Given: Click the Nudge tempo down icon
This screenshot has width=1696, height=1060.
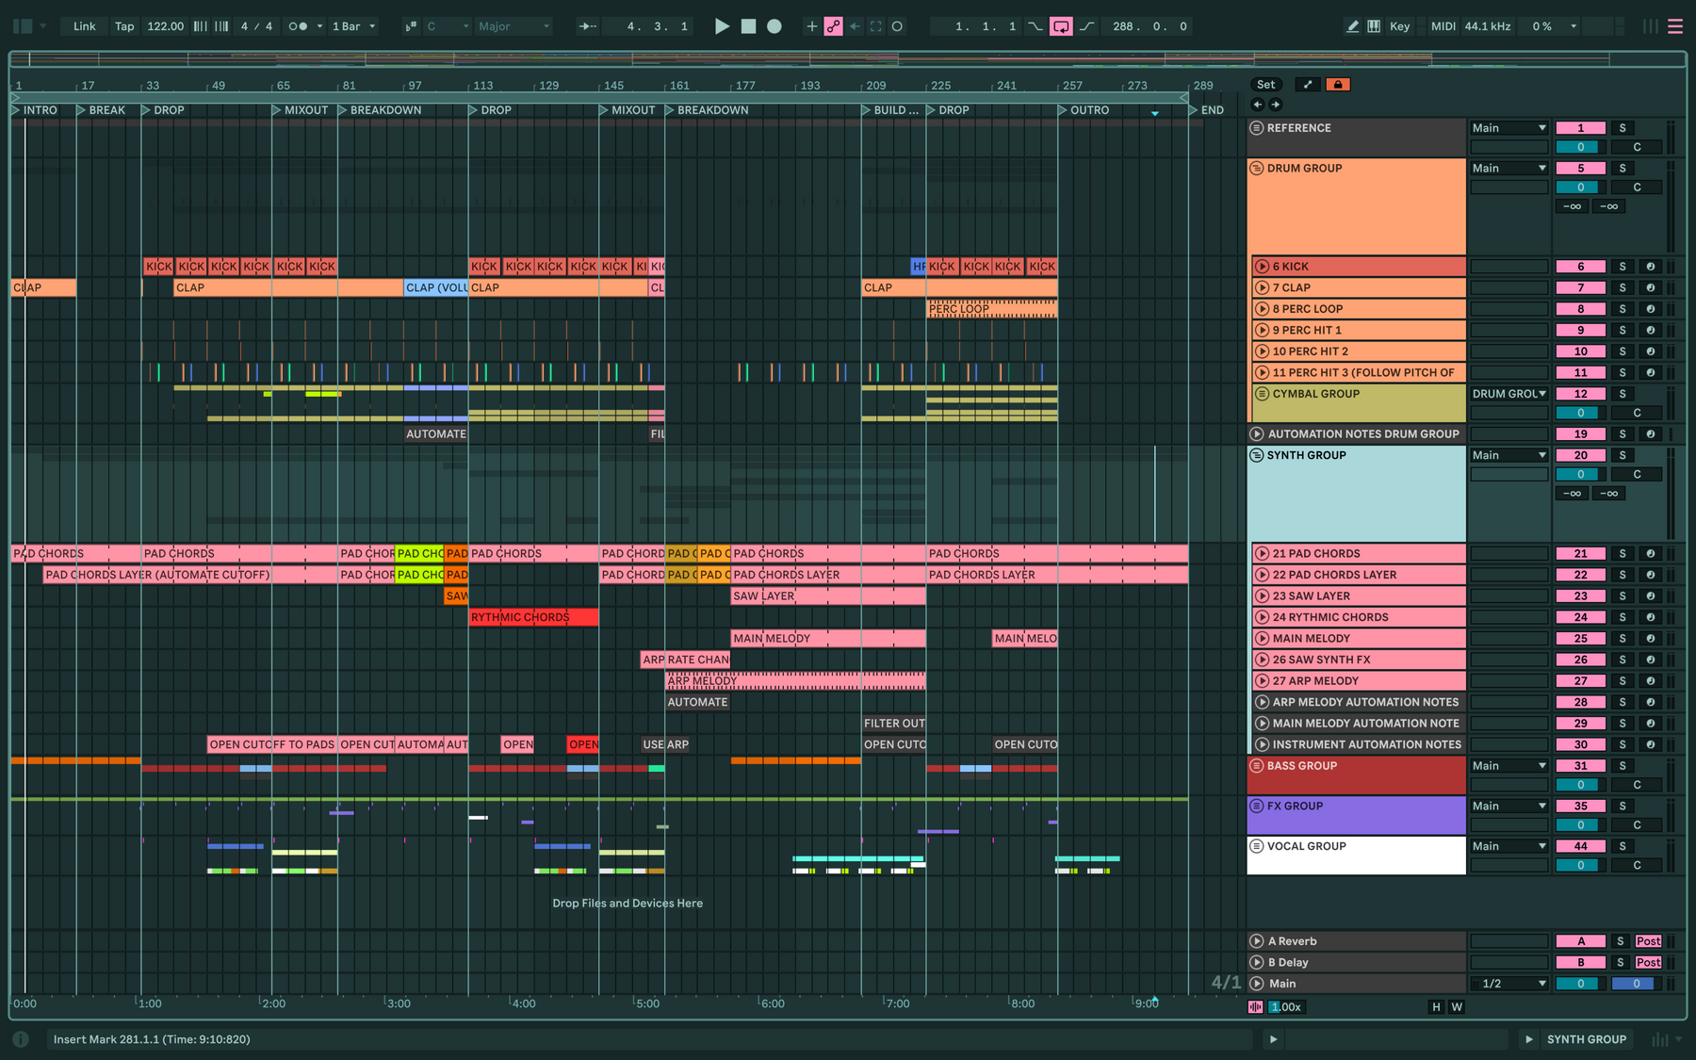Looking at the screenshot, I should click(x=201, y=26).
